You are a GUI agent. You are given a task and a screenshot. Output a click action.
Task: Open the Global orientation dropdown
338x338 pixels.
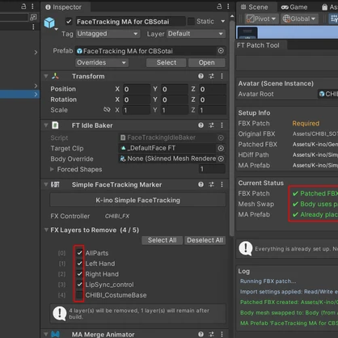point(299,19)
